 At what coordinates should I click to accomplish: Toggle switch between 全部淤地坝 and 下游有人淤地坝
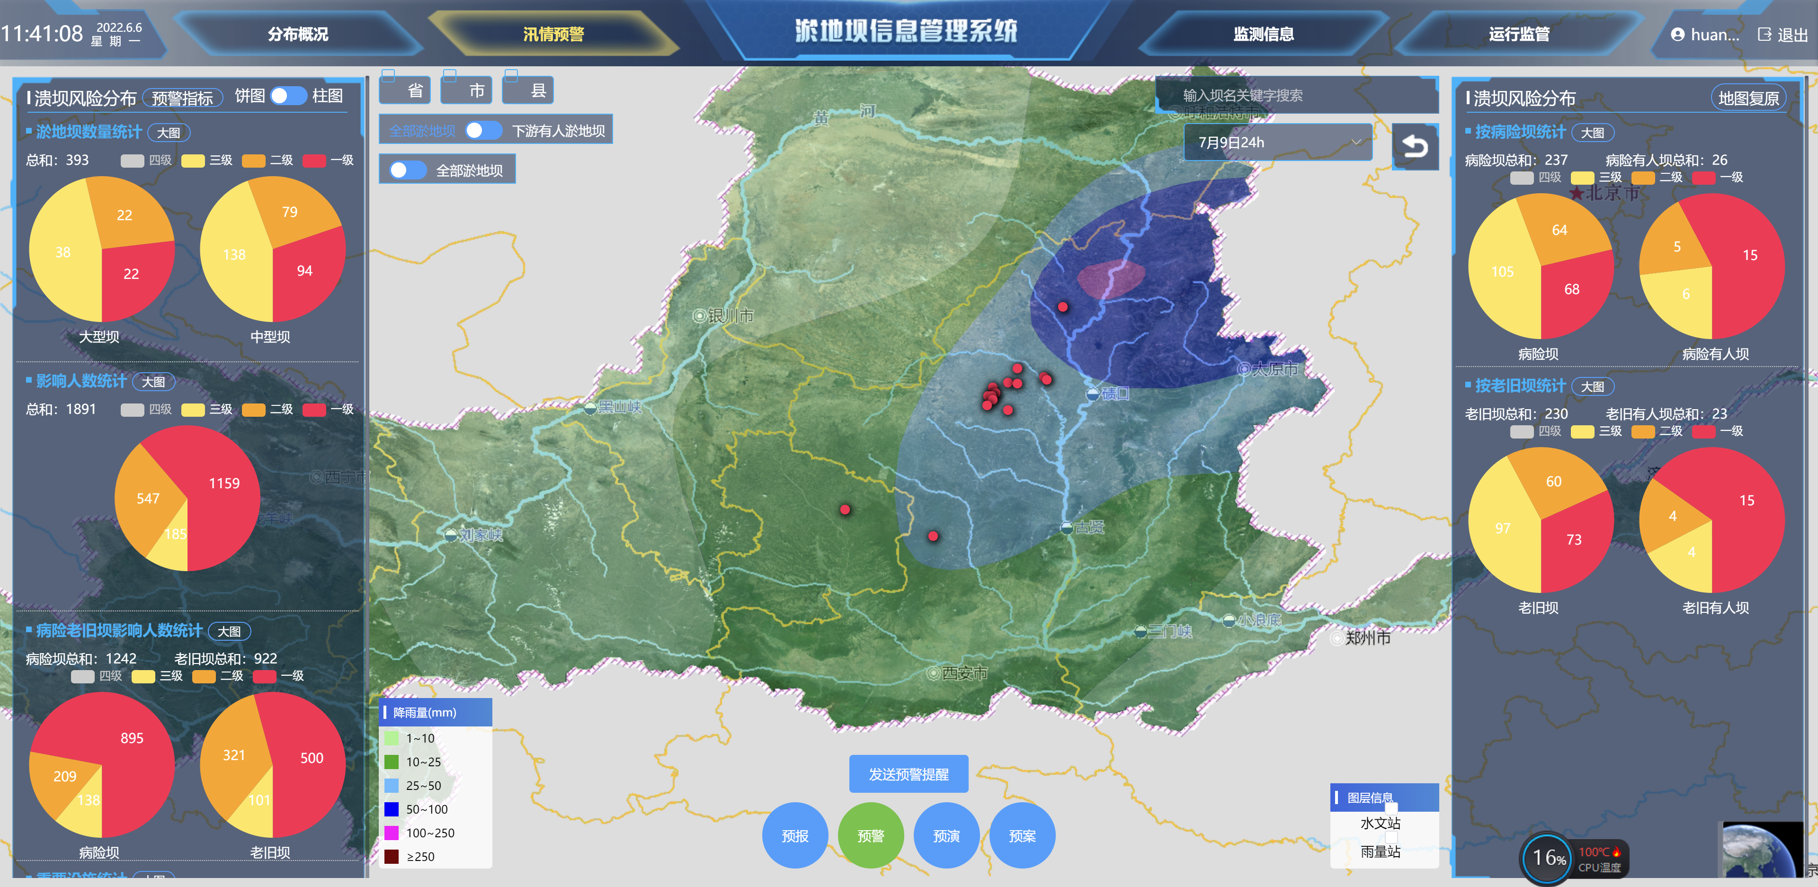(483, 131)
